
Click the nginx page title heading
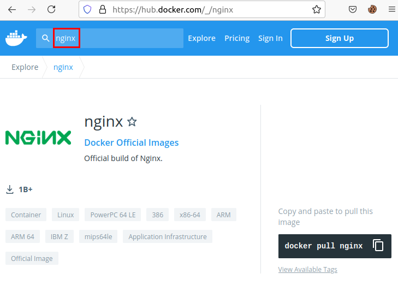coord(104,122)
